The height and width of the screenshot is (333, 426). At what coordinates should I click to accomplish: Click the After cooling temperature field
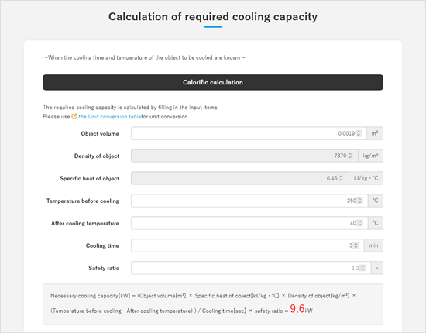coord(249,223)
